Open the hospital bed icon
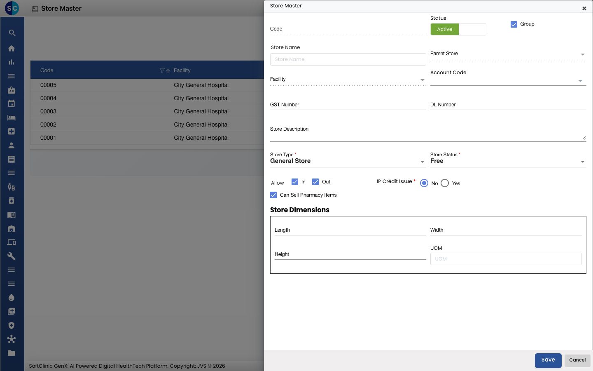 [12, 118]
